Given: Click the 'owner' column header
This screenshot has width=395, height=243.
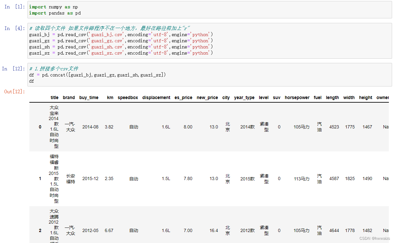Looking at the screenshot, I should point(382,97).
